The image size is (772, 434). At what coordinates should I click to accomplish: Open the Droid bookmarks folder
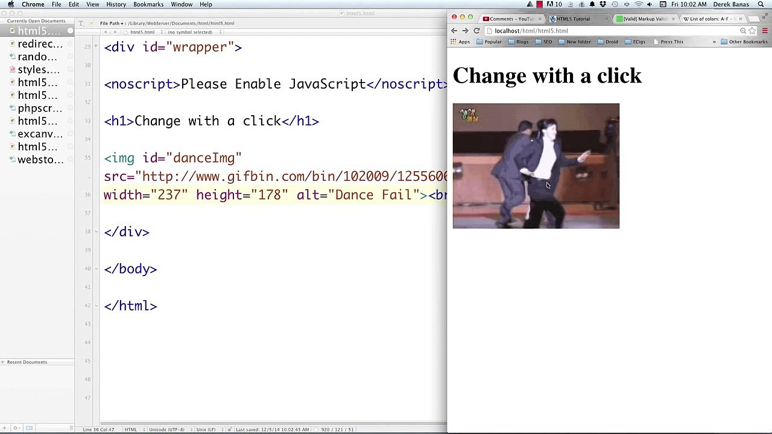(x=608, y=42)
